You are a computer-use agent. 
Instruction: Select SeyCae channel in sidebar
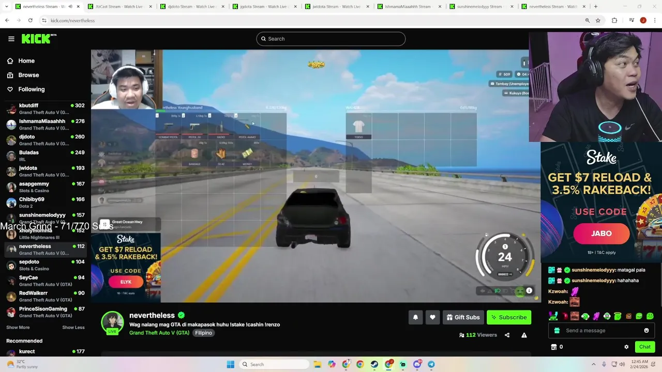pyautogui.click(x=45, y=281)
